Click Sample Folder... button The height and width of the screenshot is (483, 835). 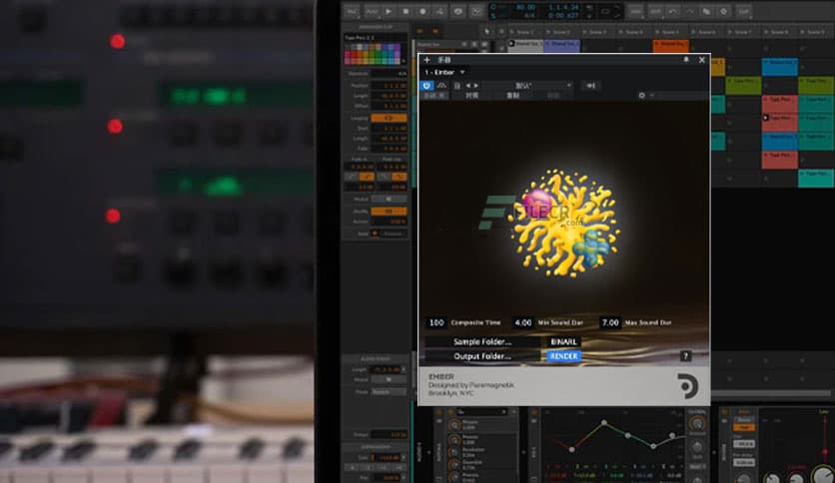(481, 341)
